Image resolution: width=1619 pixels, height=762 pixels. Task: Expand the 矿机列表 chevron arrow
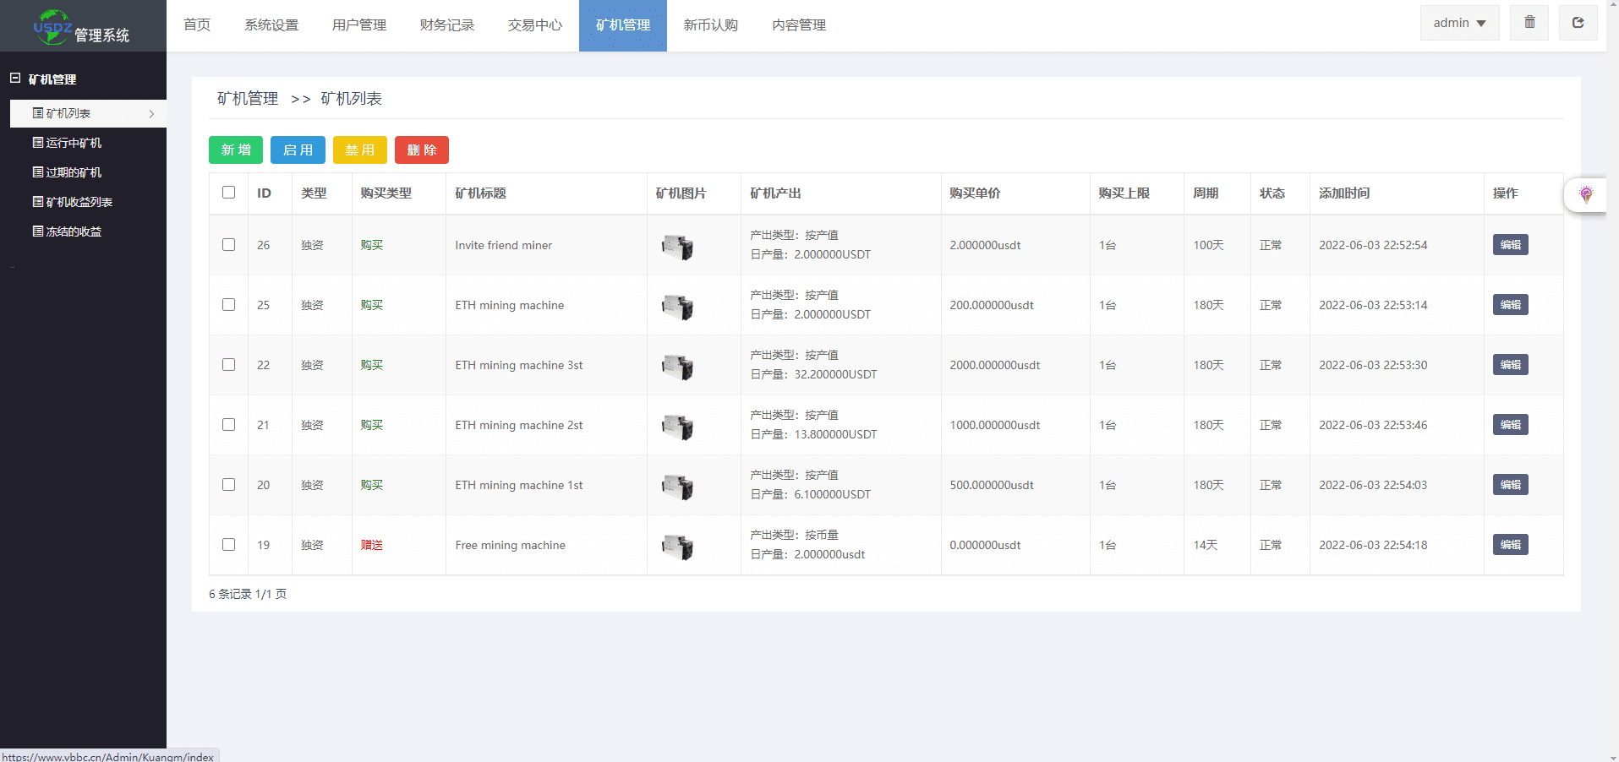[x=152, y=114]
